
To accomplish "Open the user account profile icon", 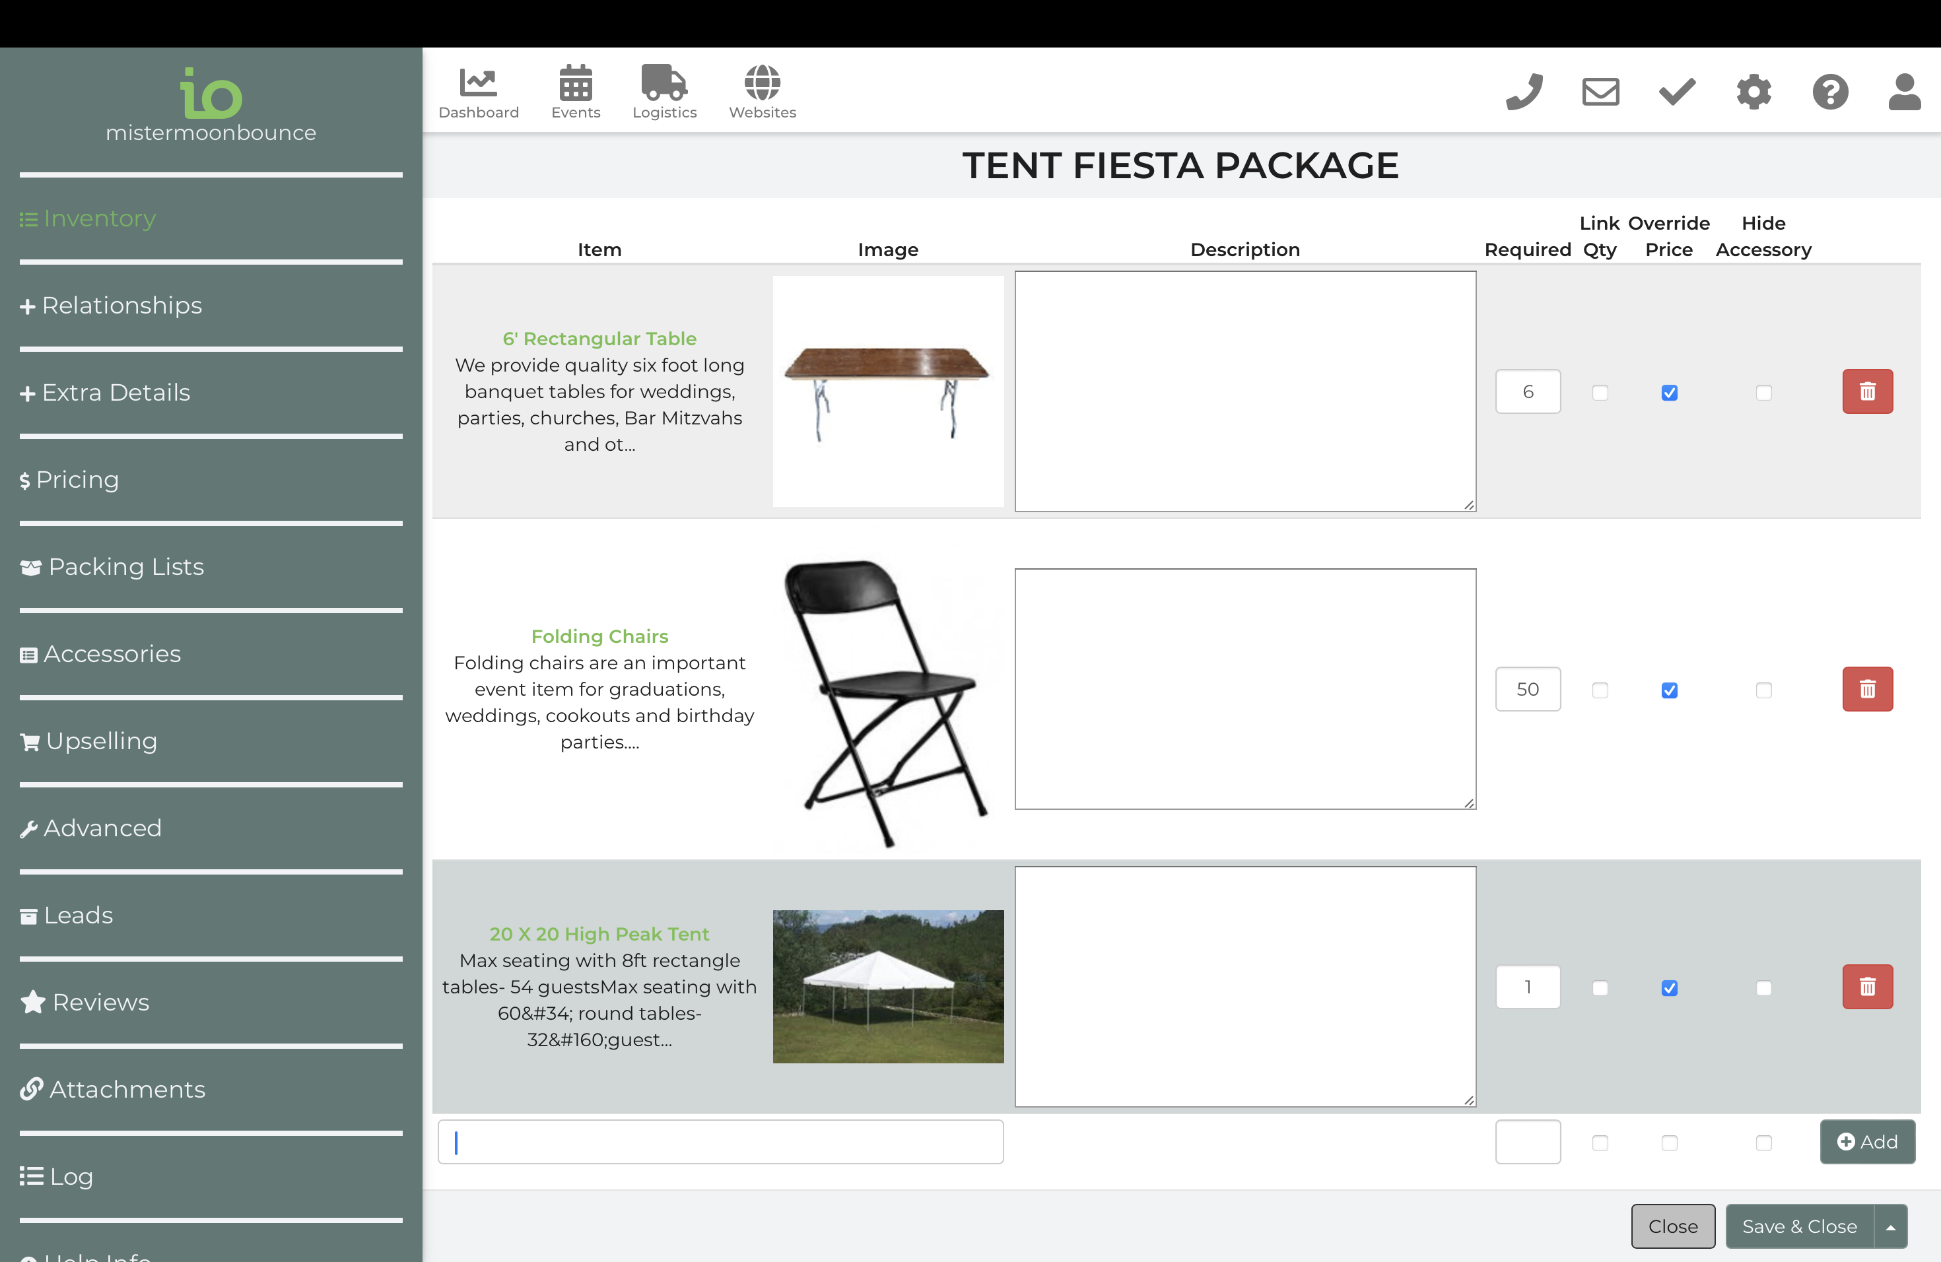I will [x=1904, y=91].
